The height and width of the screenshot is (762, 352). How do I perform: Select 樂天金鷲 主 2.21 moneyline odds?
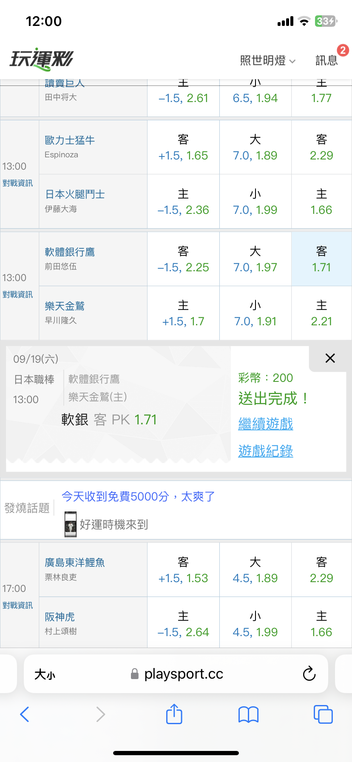pyautogui.click(x=321, y=313)
